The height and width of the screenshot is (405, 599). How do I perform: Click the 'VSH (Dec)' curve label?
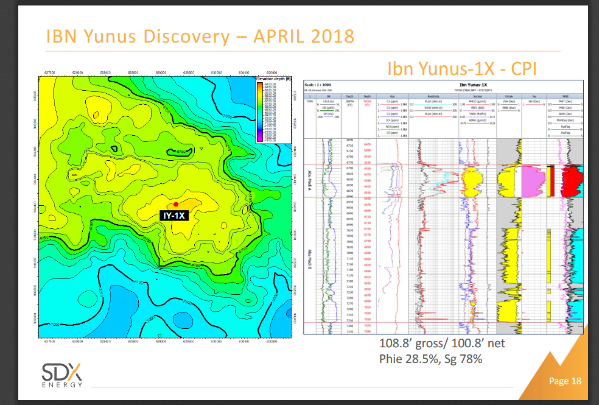click(x=509, y=101)
